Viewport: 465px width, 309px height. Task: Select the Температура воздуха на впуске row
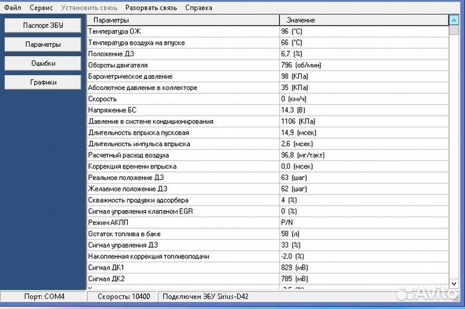(268, 43)
